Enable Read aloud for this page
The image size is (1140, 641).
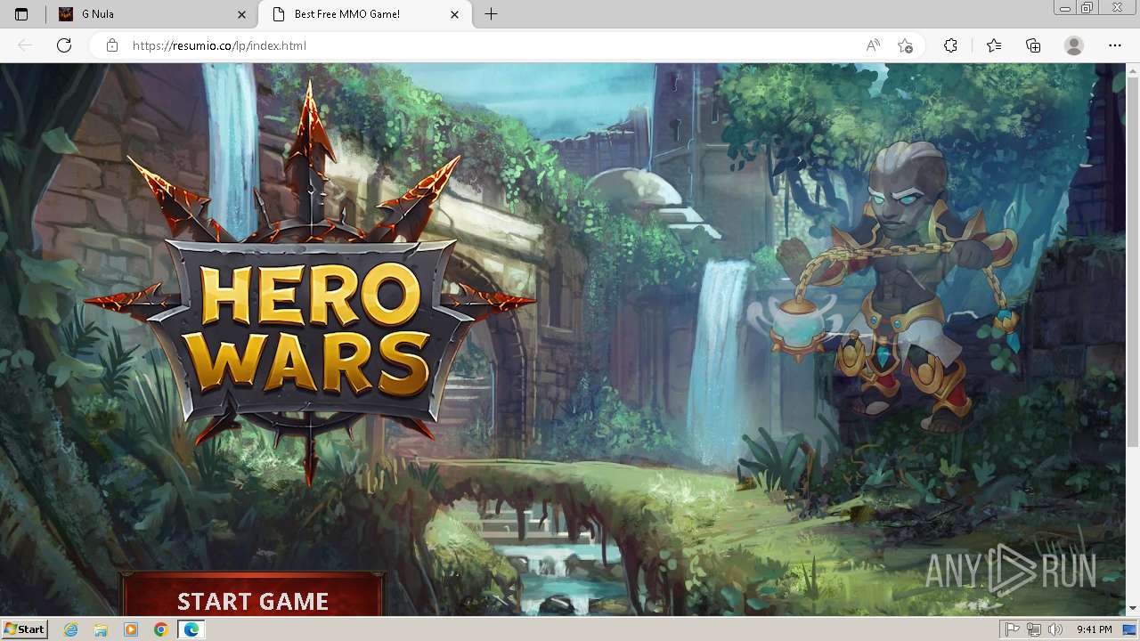pos(873,45)
